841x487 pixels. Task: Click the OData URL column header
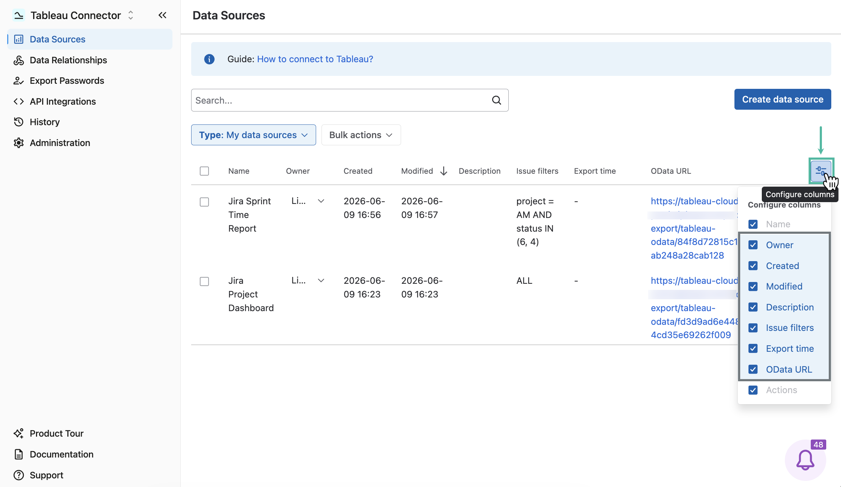(671, 171)
